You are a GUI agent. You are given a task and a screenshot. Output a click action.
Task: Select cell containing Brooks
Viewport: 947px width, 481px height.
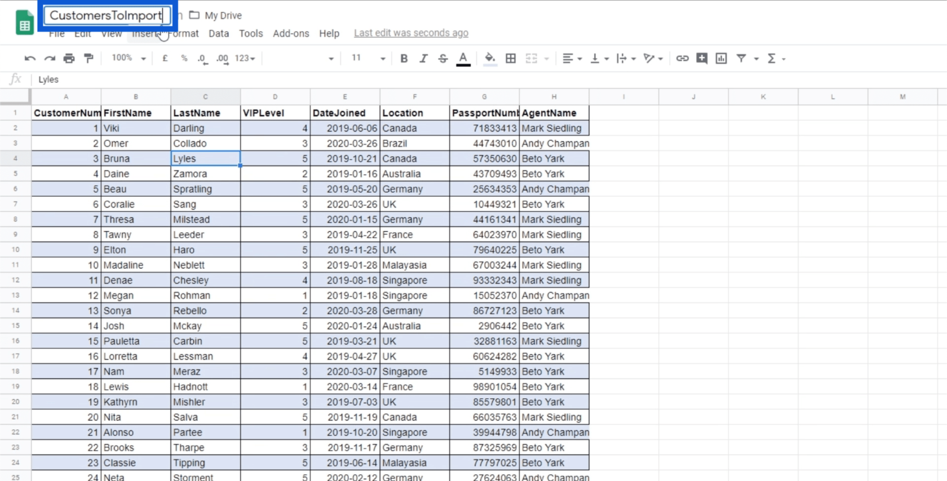point(136,448)
